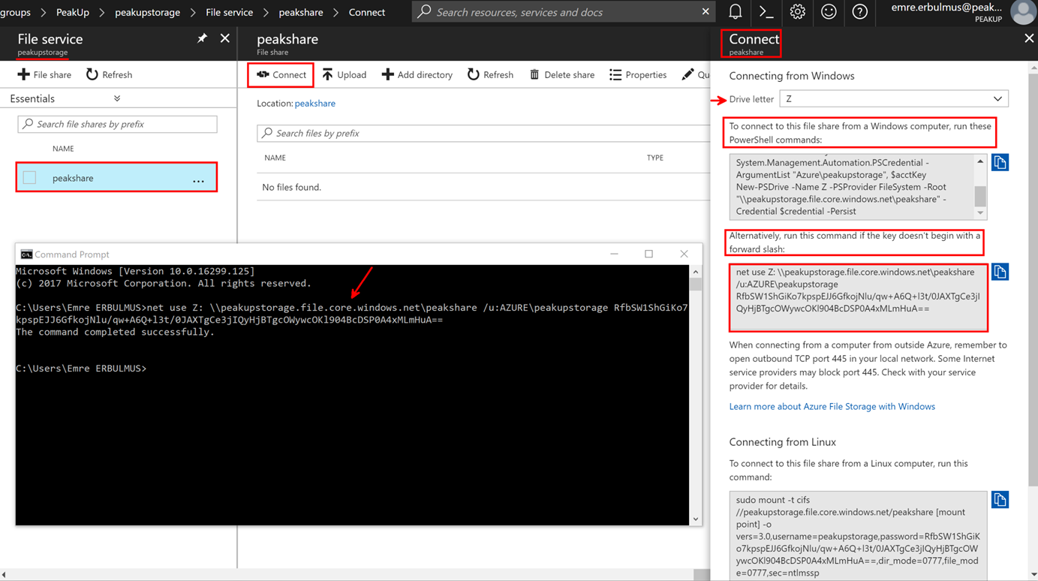The height and width of the screenshot is (581, 1038).
Task: Upload a file to peakshare
Action: 344,74
